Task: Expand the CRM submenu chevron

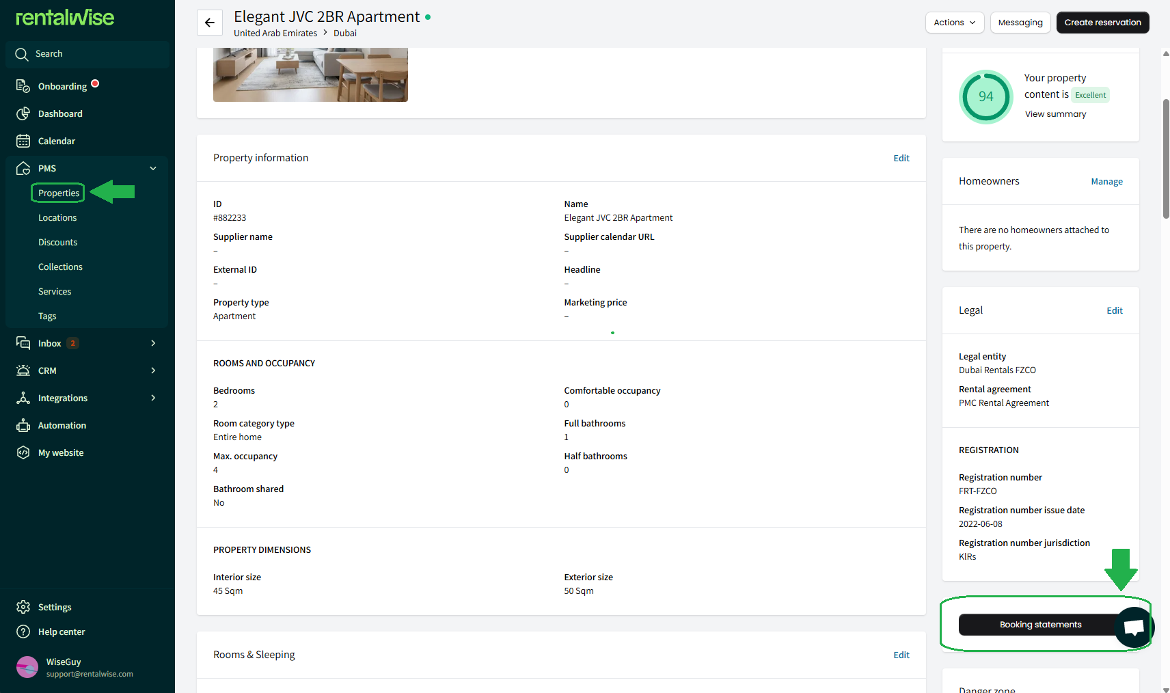Action: 153,370
